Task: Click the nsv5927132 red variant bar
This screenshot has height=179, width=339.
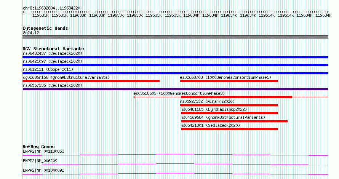Action: (229, 105)
